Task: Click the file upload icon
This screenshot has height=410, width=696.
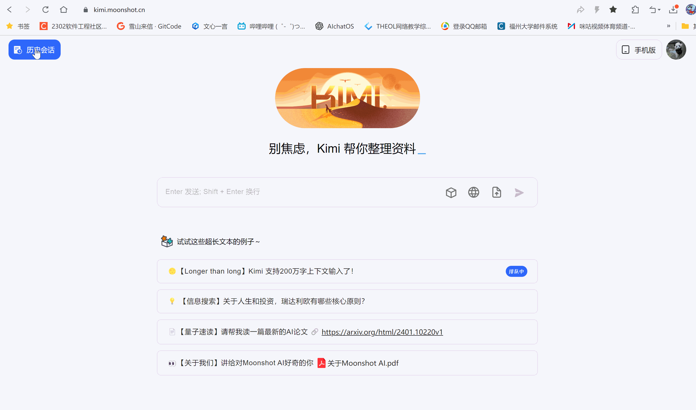Action: pyautogui.click(x=496, y=192)
